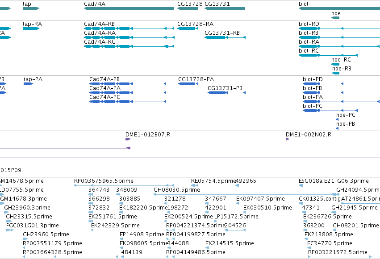Select protein blot-PC
The image size is (380, 259).
[313, 106]
